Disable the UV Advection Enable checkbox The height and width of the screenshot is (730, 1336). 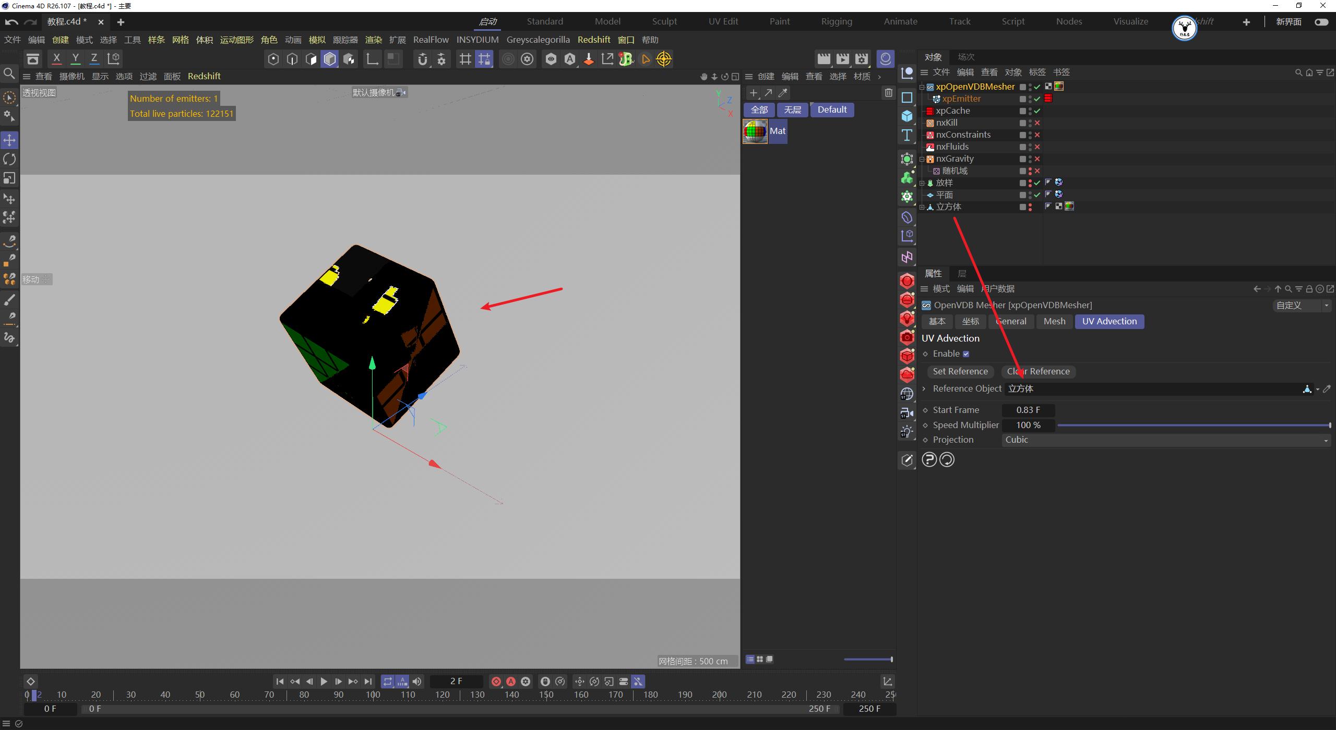coord(966,354)
